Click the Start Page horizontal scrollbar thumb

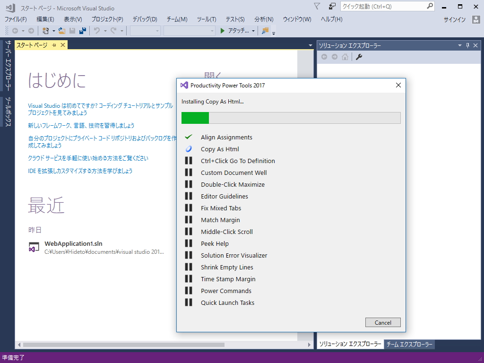click(123, 345)
